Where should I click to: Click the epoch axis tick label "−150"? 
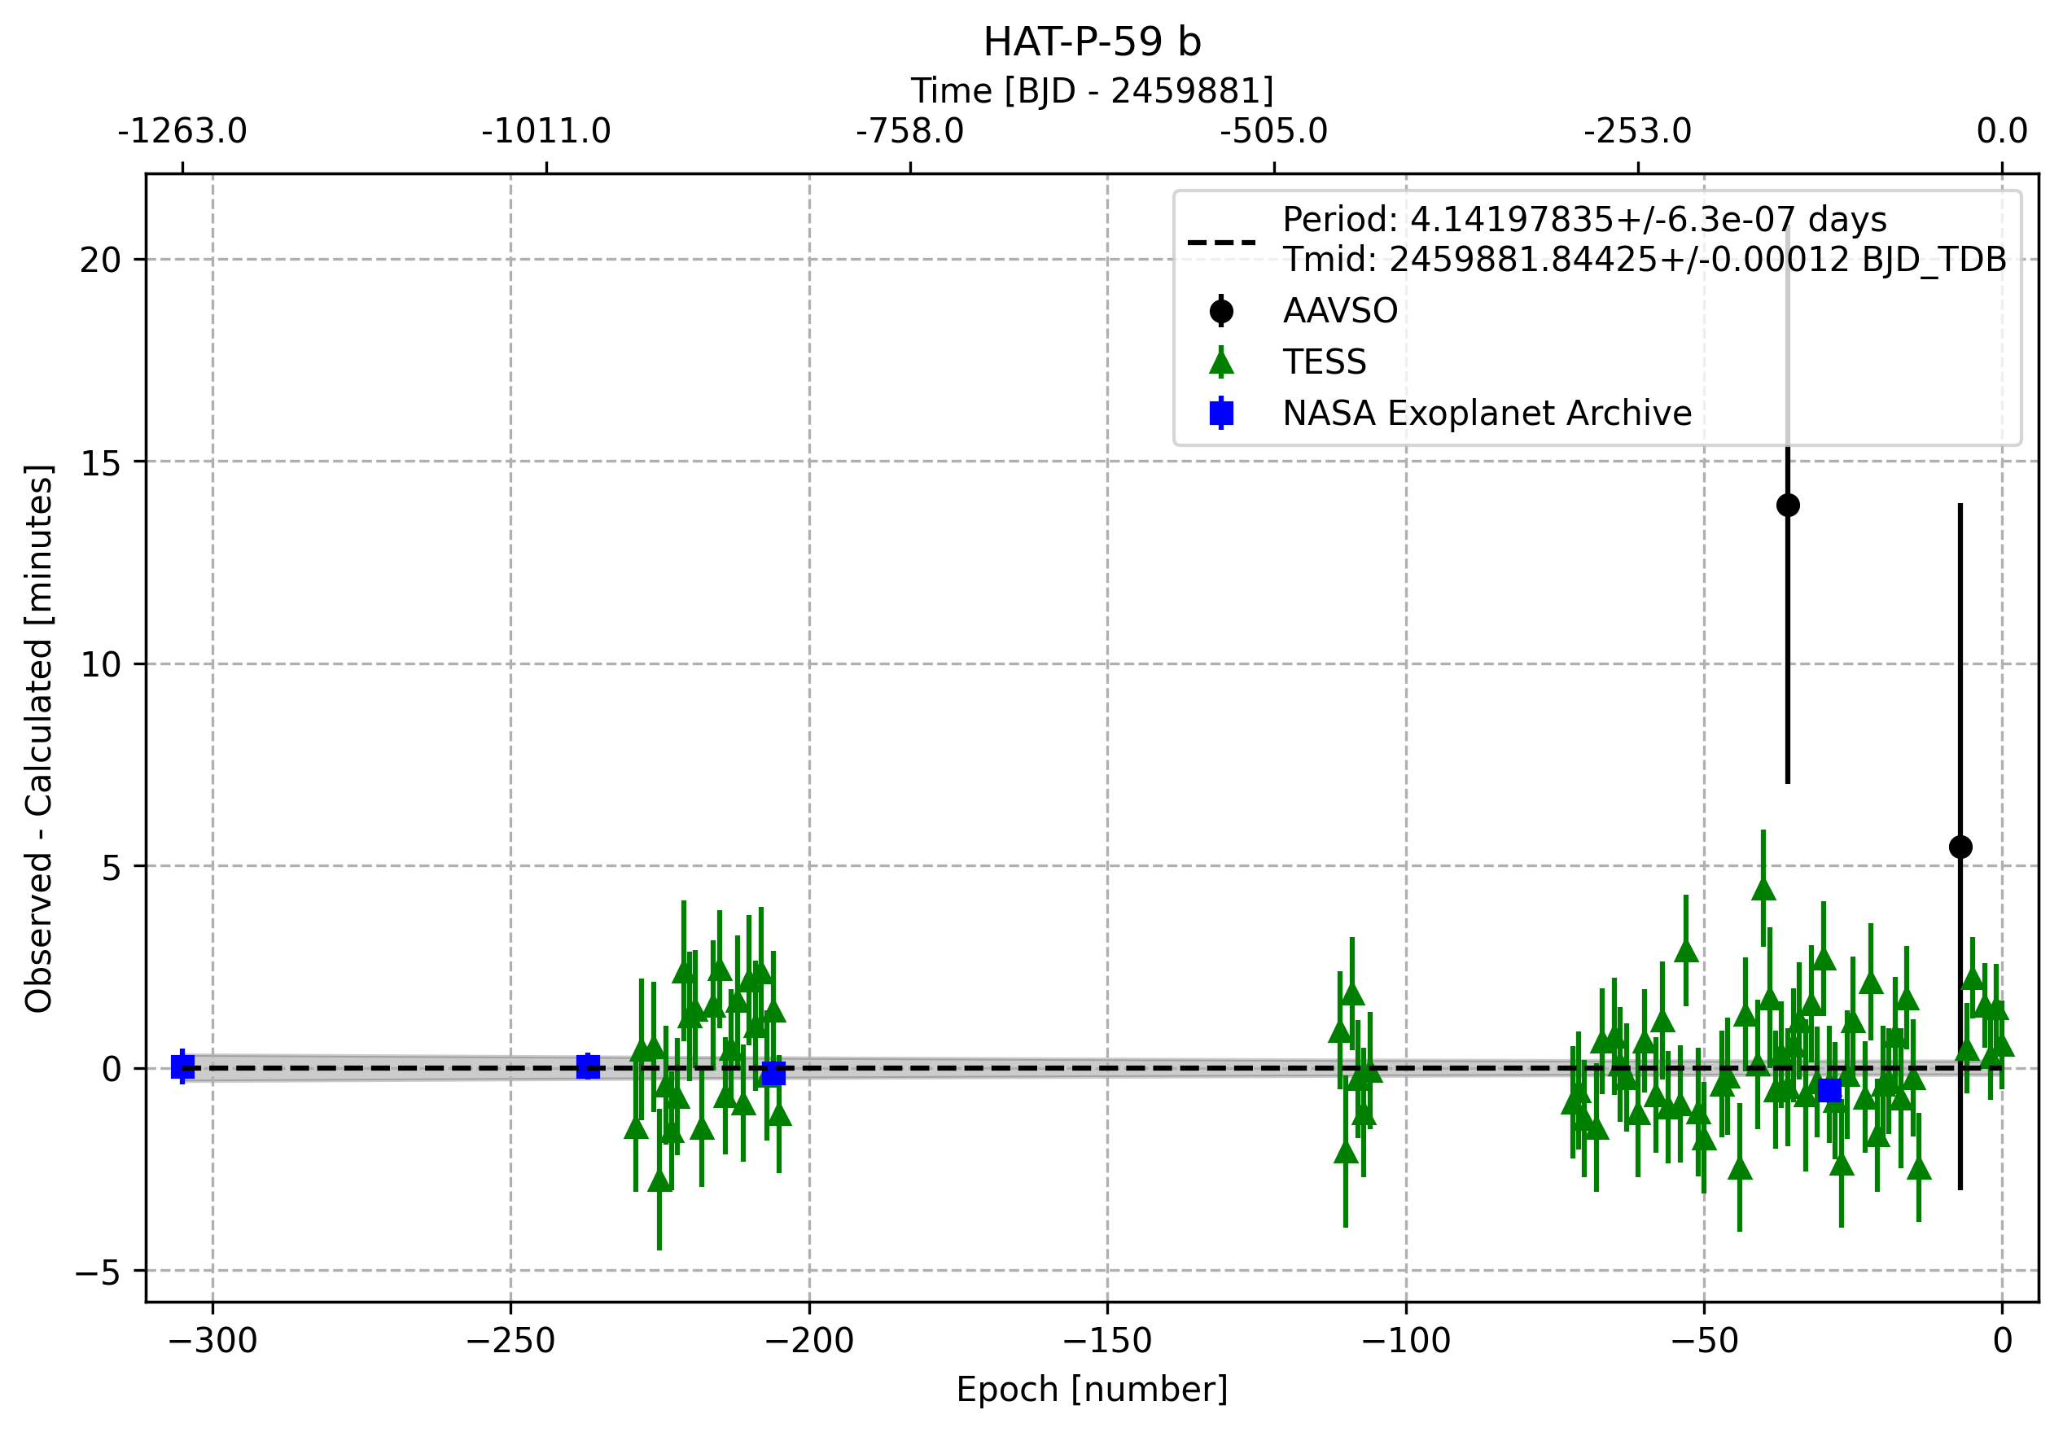point(1107,1342)
